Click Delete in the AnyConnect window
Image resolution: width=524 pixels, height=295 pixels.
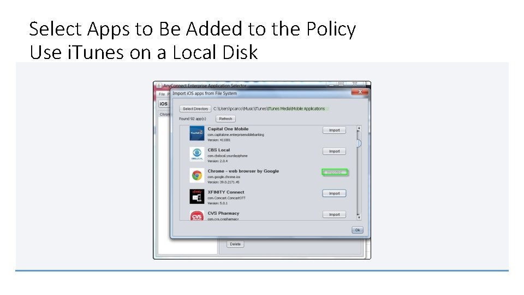[235, 244]
